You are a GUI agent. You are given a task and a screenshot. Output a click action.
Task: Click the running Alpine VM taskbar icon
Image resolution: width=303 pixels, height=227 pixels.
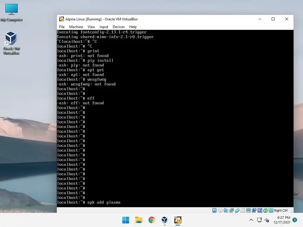point(178,220)
